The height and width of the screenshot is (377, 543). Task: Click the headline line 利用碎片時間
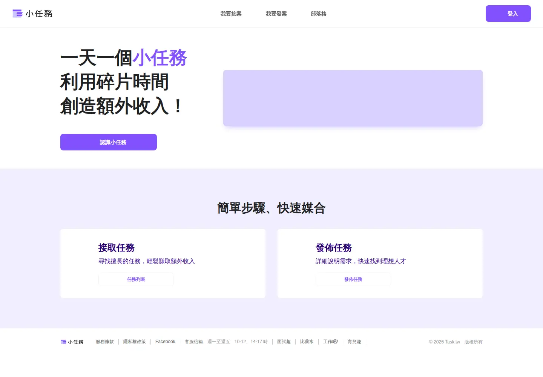click(x=114, y=82)
